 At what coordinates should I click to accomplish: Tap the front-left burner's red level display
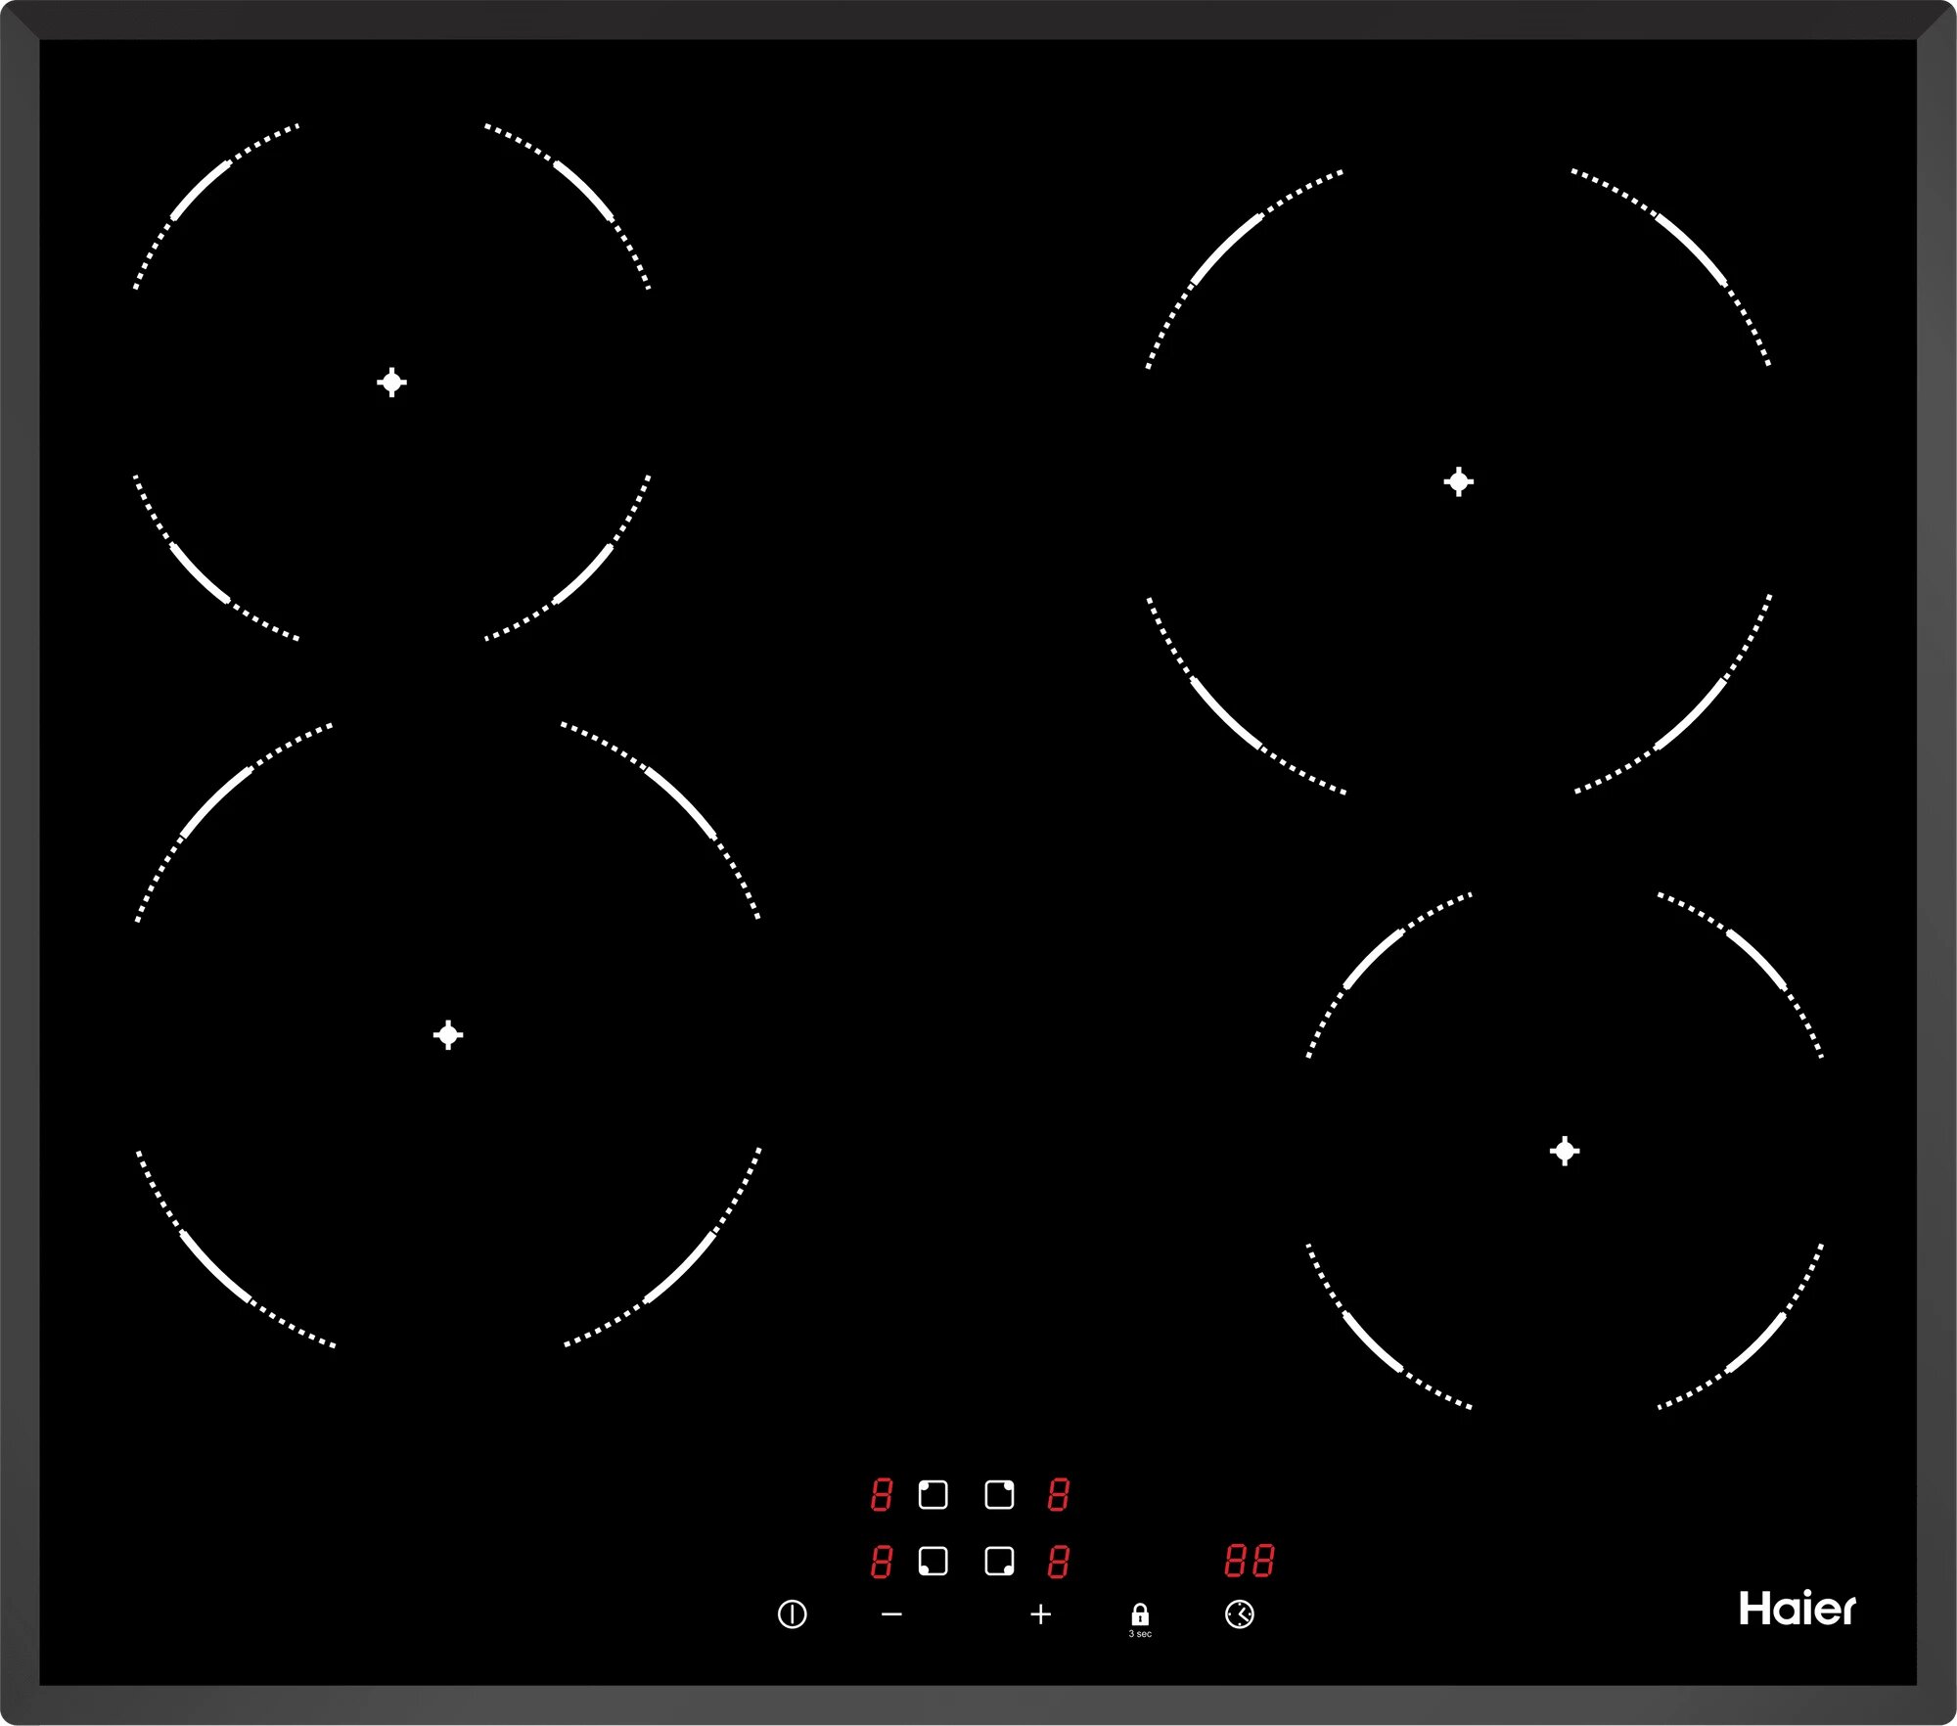click(882, 1562)
